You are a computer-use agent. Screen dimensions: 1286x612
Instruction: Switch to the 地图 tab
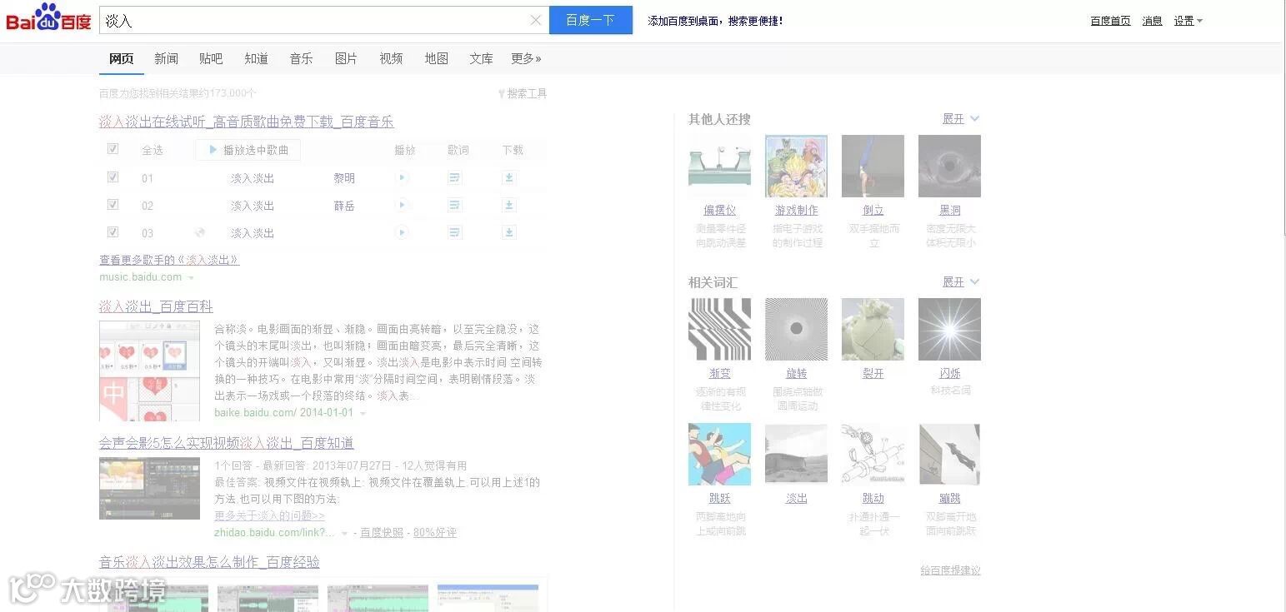click(436, 58)
